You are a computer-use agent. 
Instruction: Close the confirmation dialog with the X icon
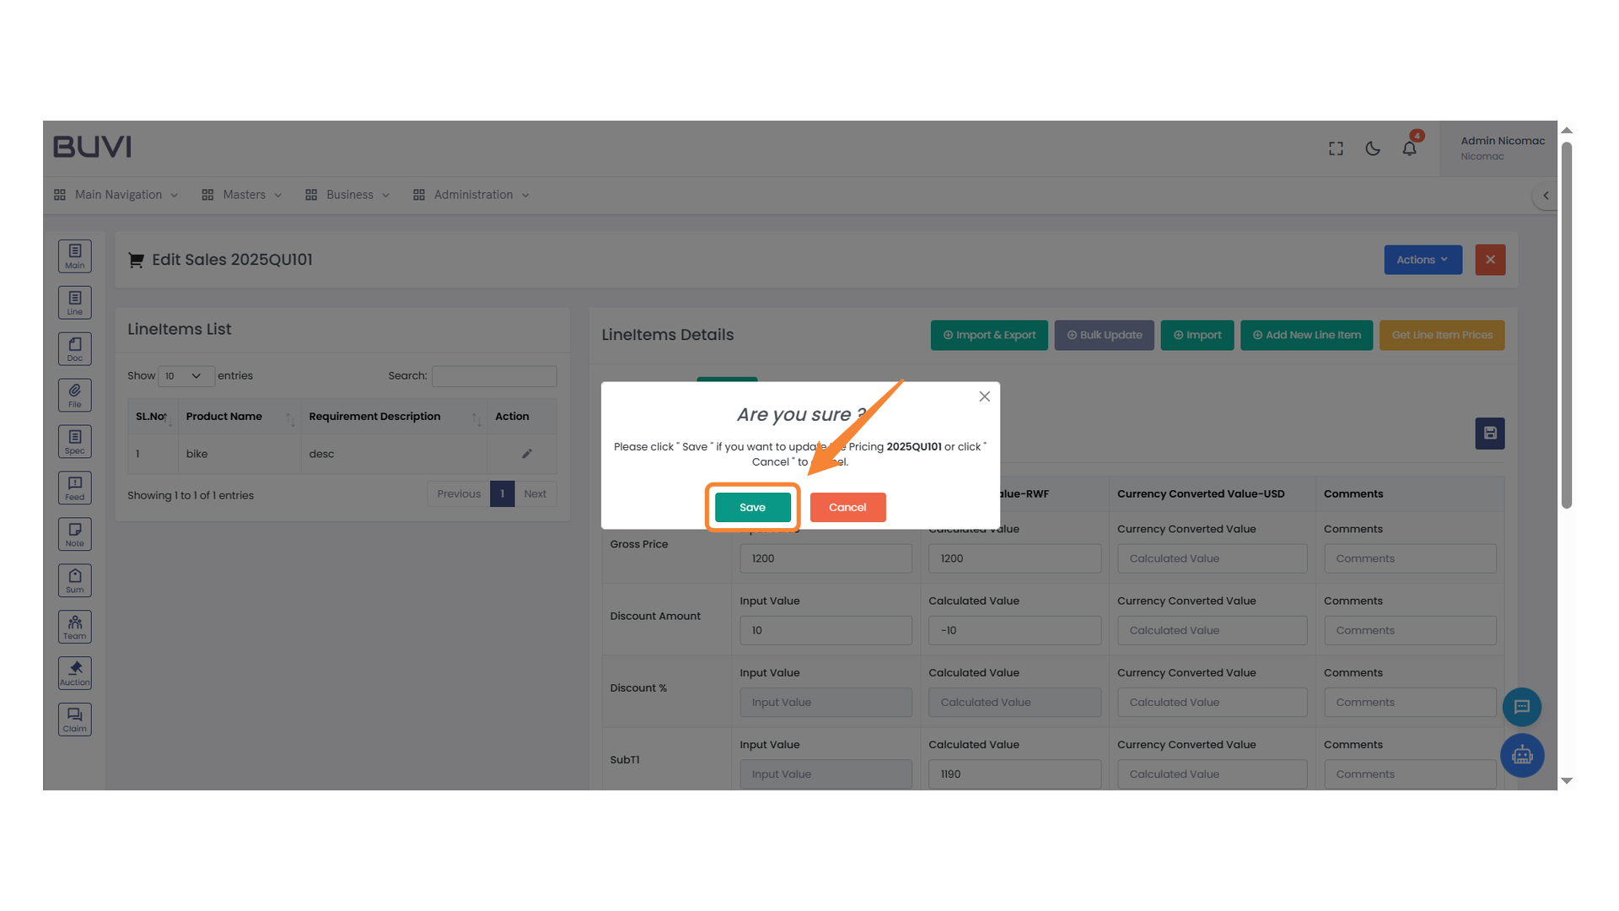click(984, 396)
